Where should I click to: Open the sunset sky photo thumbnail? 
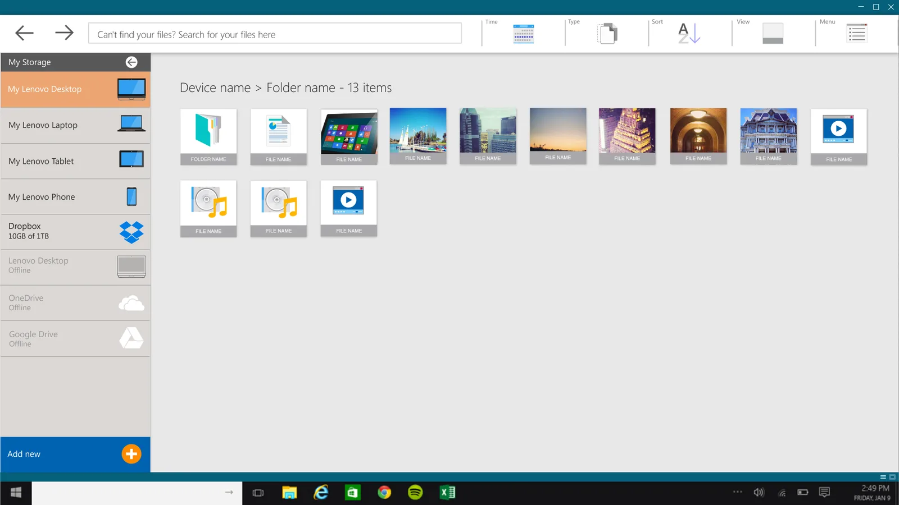[558, 136]
